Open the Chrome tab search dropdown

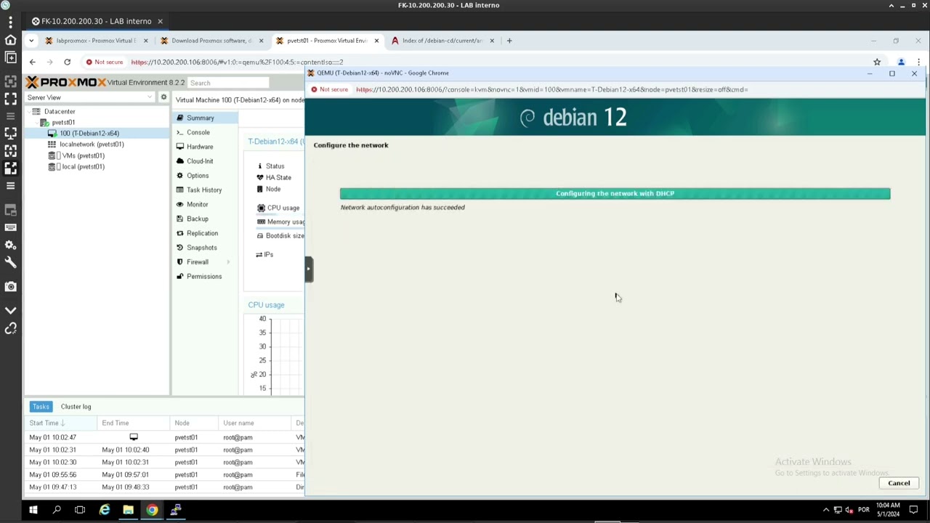(x=31, y=41)
